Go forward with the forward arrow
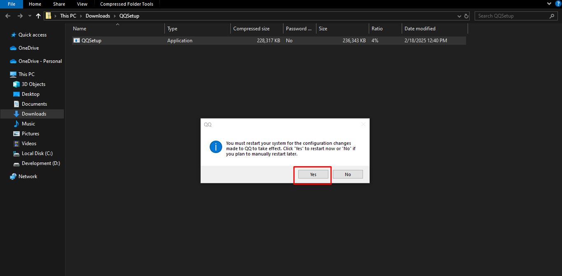The image size is (562, 276). (20, 16)
